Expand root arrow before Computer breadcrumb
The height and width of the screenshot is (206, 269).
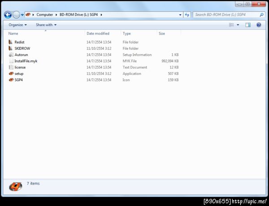coord(33,15)
